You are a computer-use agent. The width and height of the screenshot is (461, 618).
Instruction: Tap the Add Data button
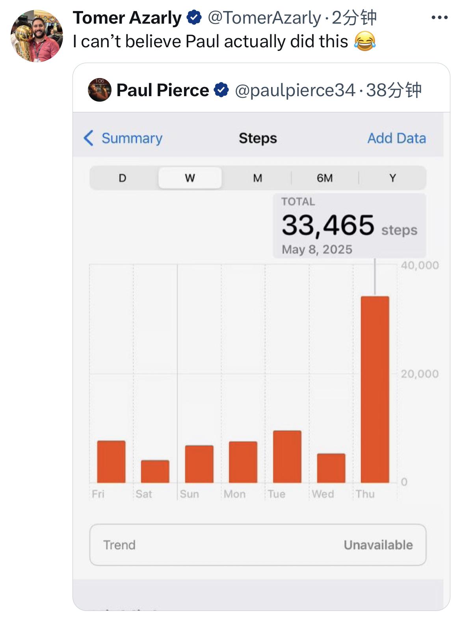click(396, 138)
